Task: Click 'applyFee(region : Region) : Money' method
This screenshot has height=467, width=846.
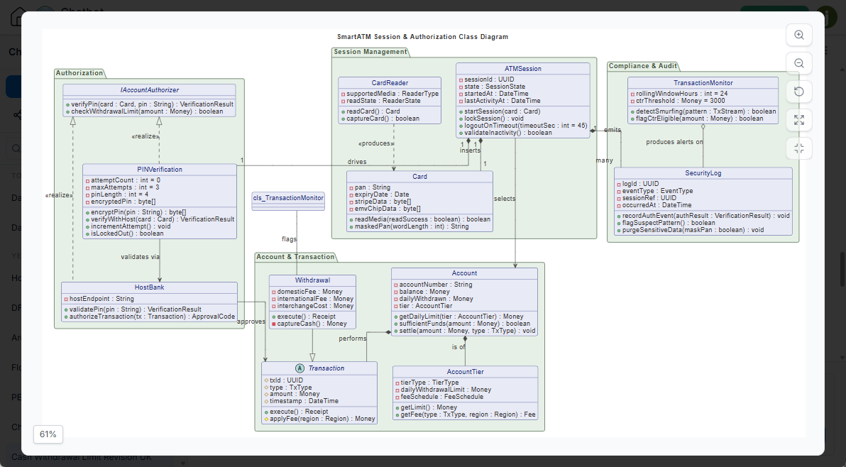Action: pyautogui.click(x=322, y=419)
